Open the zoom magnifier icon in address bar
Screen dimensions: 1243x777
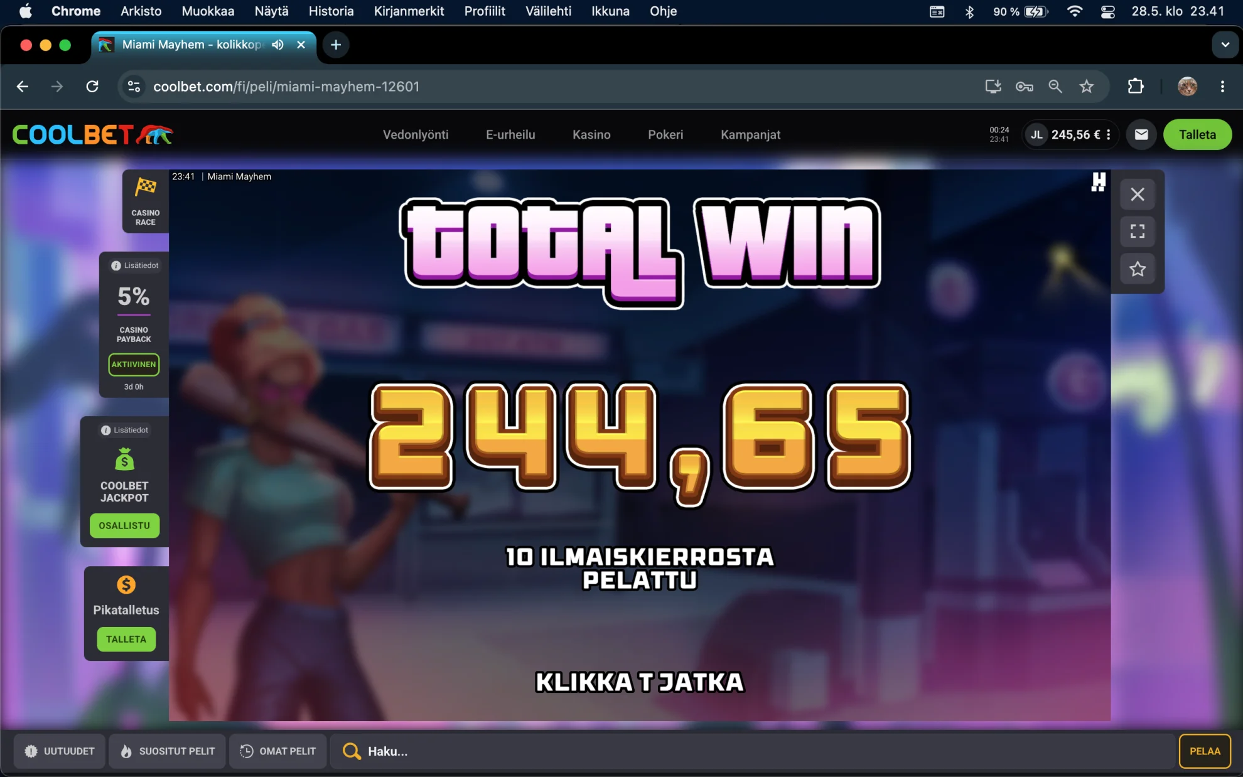[x=1055, y=87]
